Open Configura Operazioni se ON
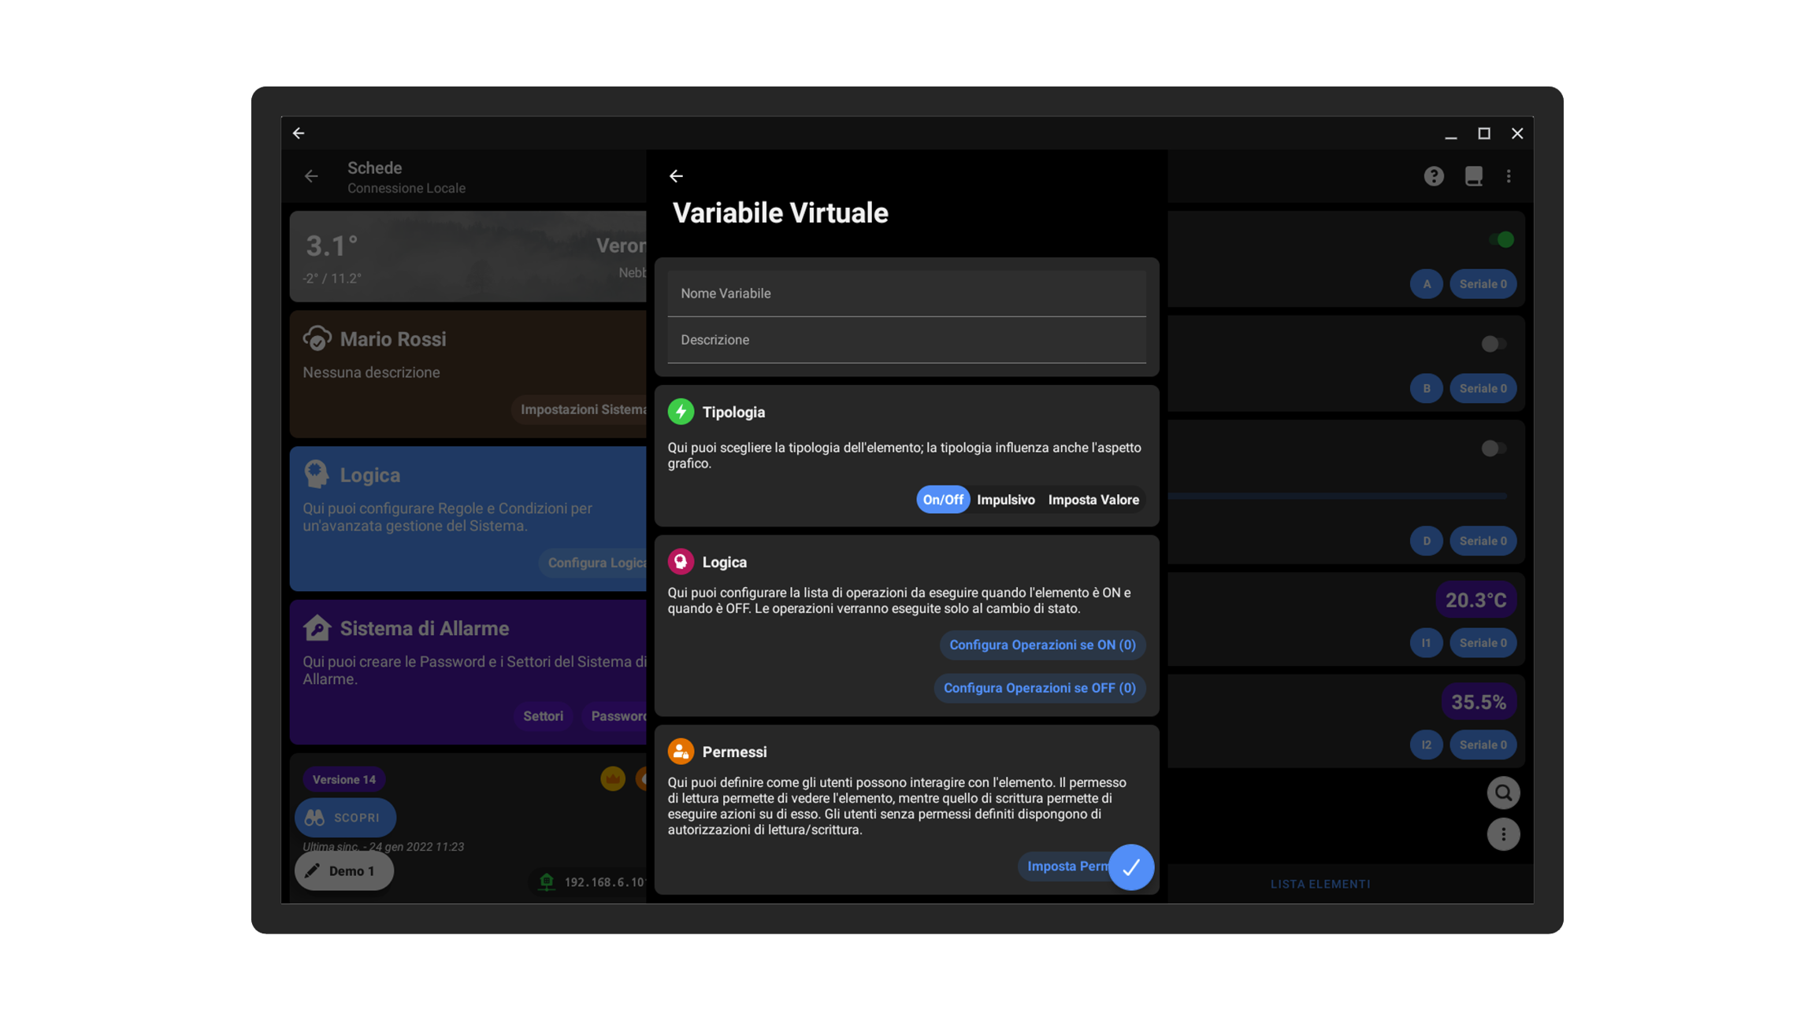Image resolution: width=1815 pixels, height=1020 pixels. [x=1041, y=645]
